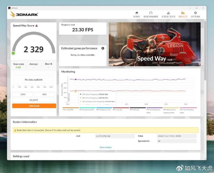Open the Show details link
The height and width of the screenshot is (173, 214).
(105, 147)
